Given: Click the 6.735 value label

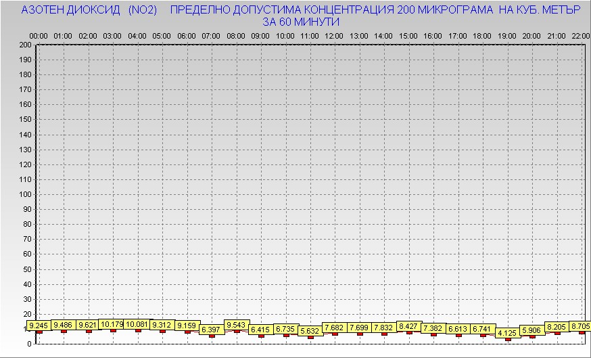Looking at the screenshot, I should [x=285, y=329].
